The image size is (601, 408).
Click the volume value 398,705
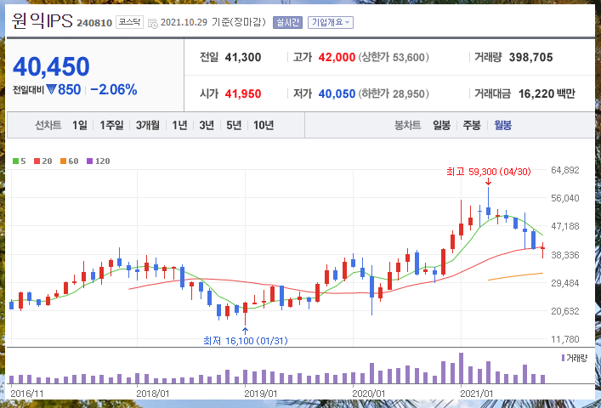coord(530,58)
